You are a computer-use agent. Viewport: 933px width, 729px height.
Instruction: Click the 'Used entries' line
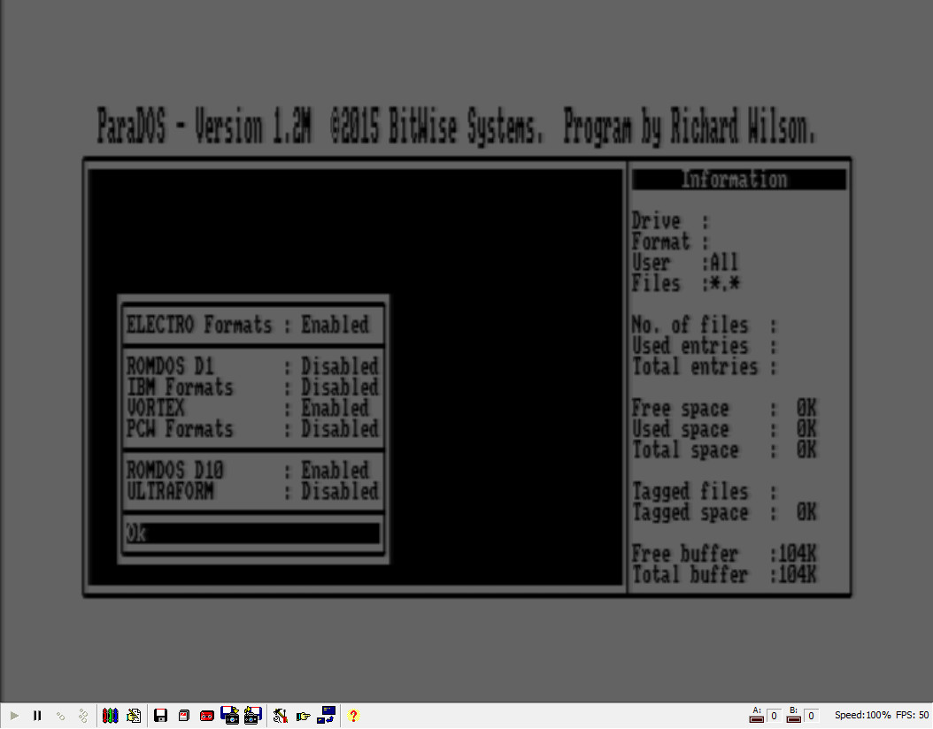pos(705,345)
